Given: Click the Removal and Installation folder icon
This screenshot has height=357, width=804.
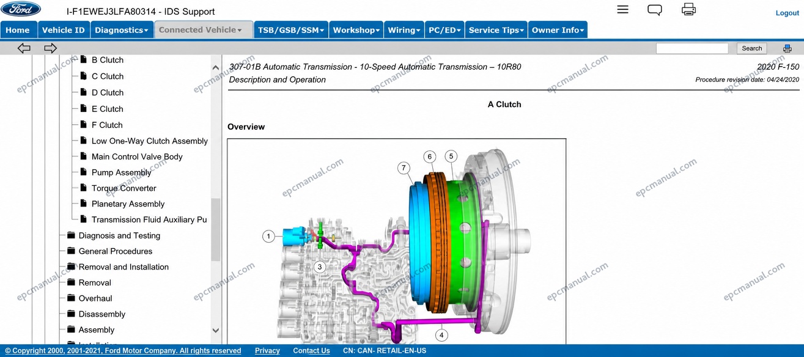Looking at the screenshot, I should coord(71,267).
